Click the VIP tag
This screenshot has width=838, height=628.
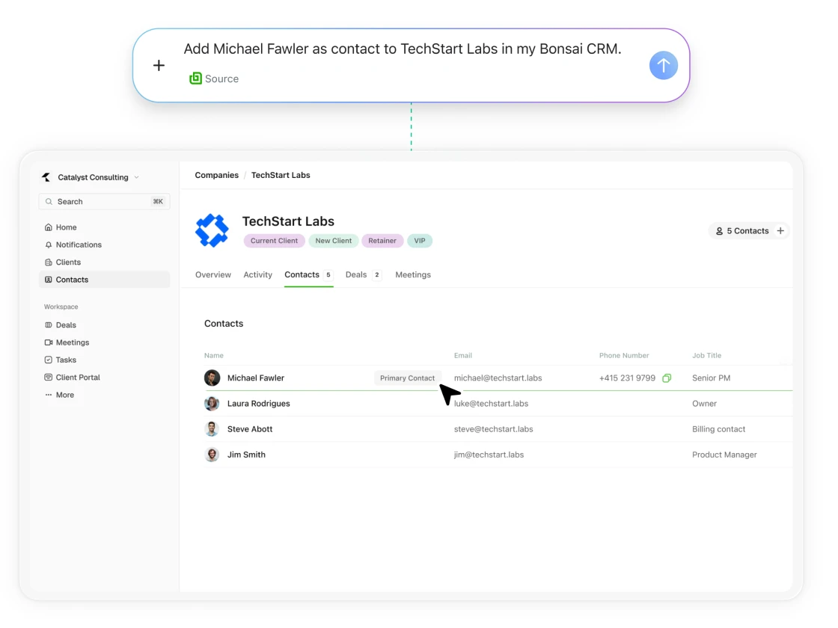[420, 241]
